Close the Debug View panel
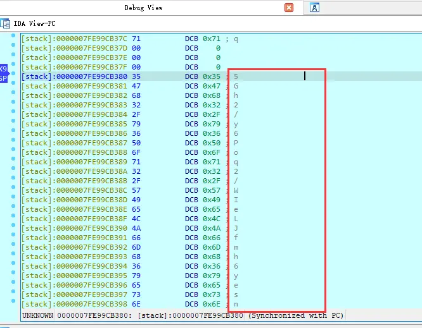Screen dimensions: 422x328 click(289, 8)
